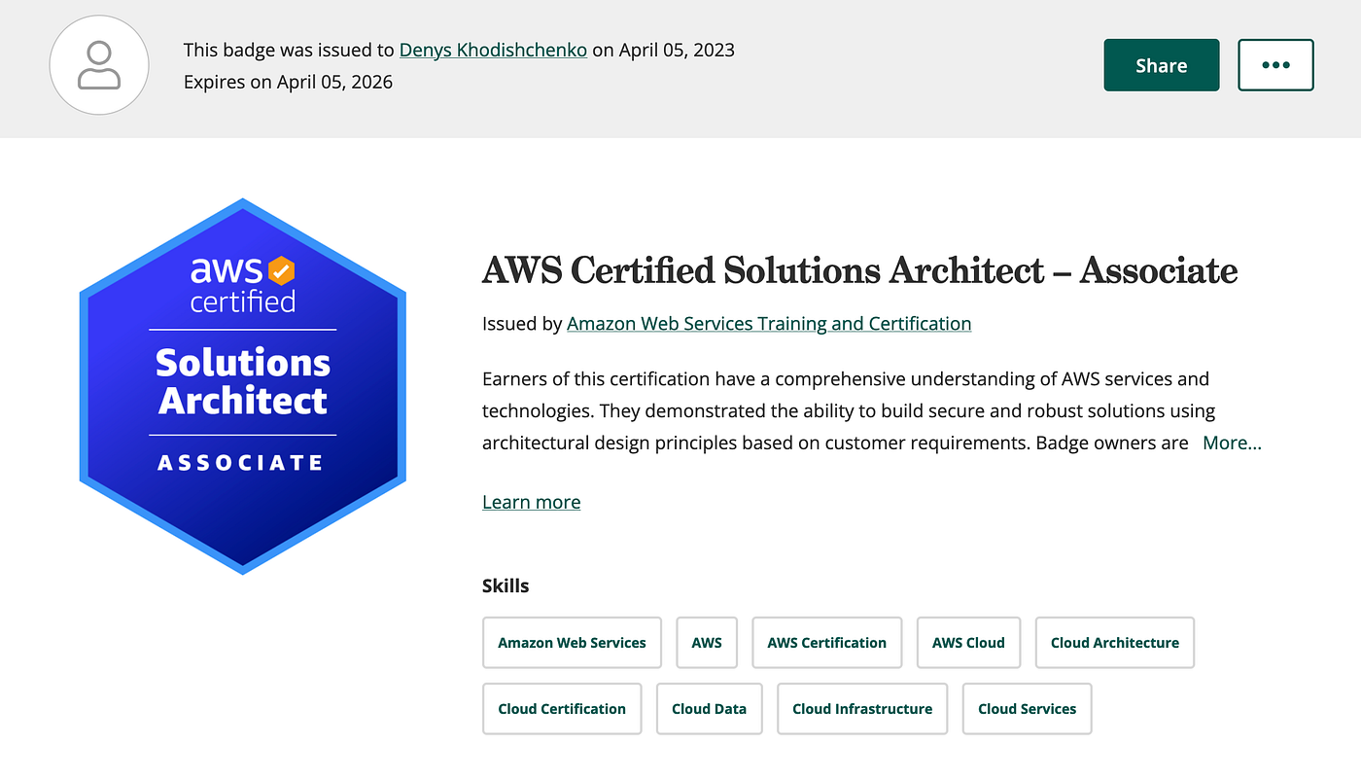Click the Learn more link

click(531, 502)
